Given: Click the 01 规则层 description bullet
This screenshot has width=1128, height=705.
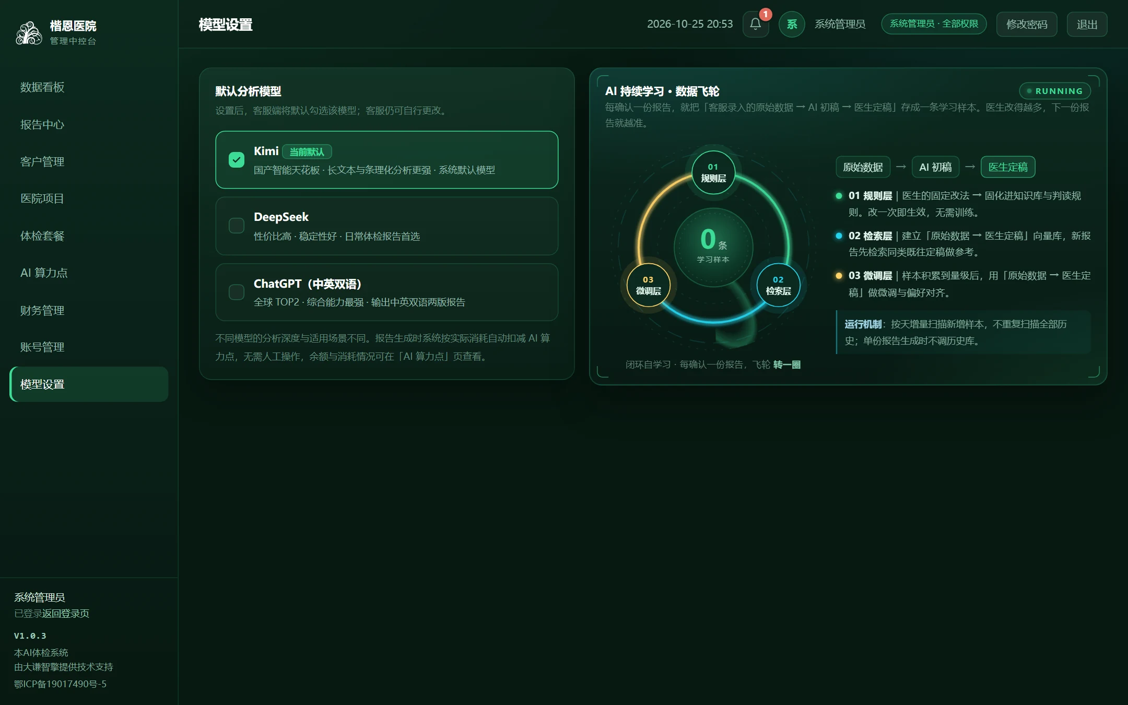Looking at the screenshot, I should (x=964, y=204).
